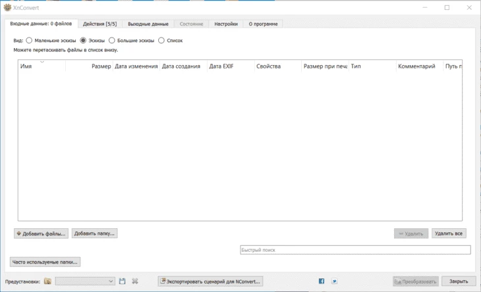This screenshot has height=292, width=481.
Task: Open Twitter link icon
Action: (x=334, y=281)
